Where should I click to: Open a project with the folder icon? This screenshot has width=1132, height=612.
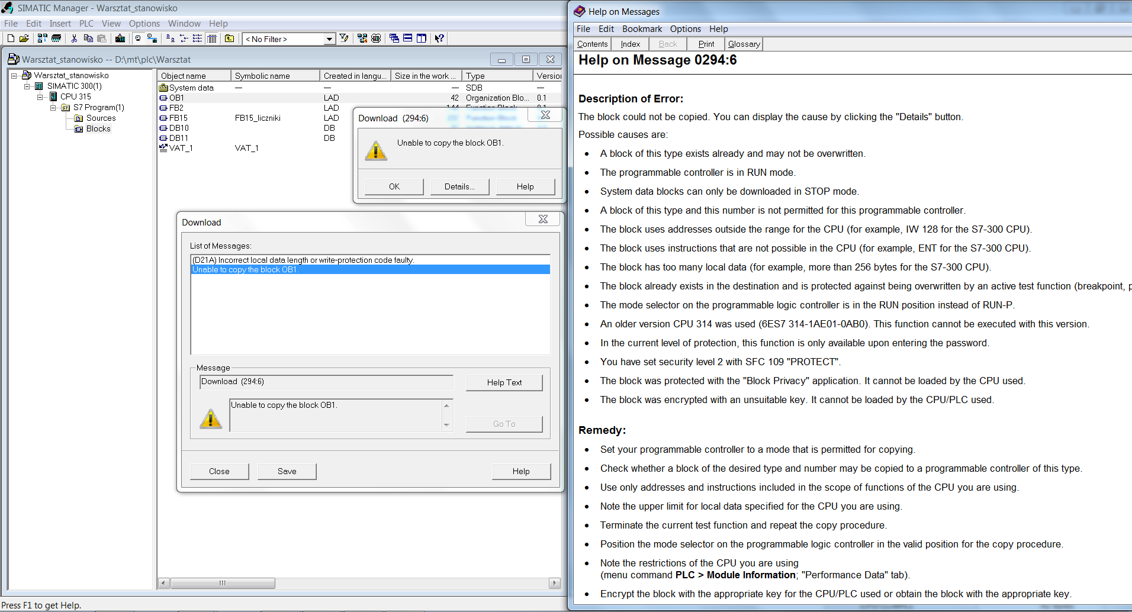point(24,38)
